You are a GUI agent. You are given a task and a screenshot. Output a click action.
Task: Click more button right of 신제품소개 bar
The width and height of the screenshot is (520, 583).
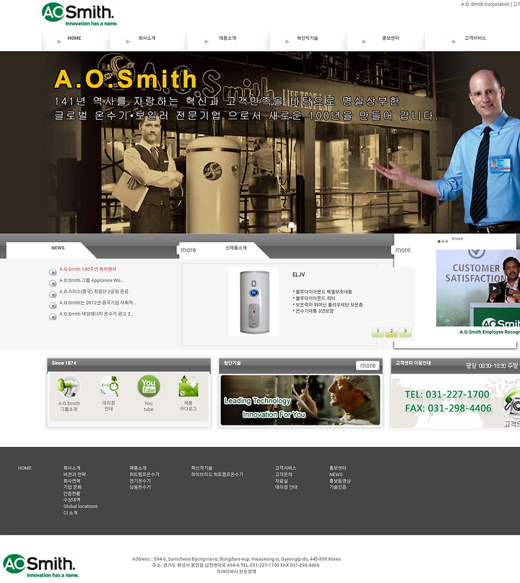tap(403, 250)
